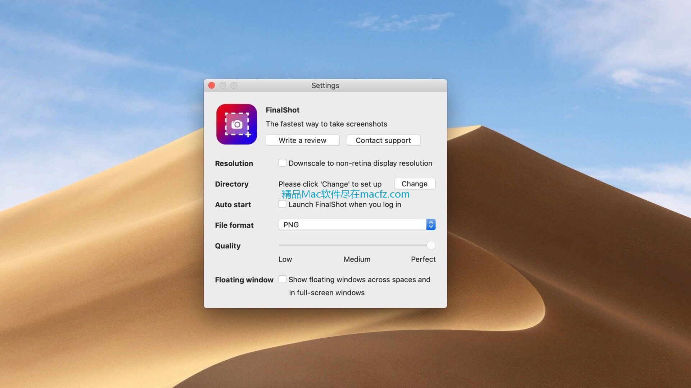This screenshot has width=691, height=388.
Task: Click the 'Low' quality label
Action: pyautogui.click(x=285, y=259)
